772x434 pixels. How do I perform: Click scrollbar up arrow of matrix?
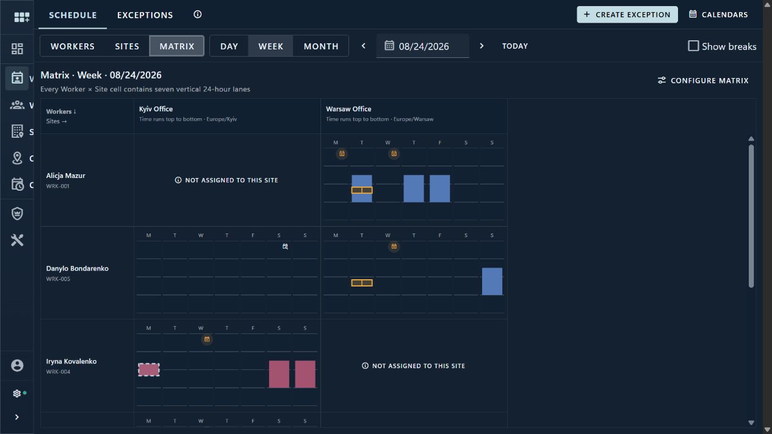click(751, 139)
